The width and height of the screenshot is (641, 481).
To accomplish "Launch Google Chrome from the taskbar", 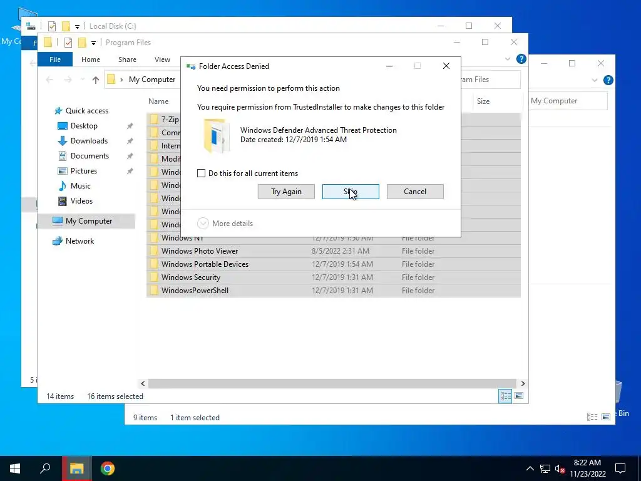I will click(x=108, y=468).
